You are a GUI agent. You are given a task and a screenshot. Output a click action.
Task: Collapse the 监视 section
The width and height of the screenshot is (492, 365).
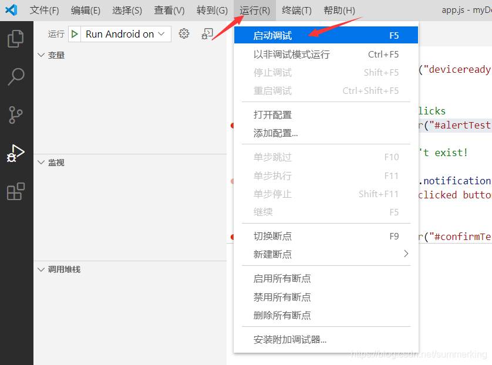coord(41,163)
